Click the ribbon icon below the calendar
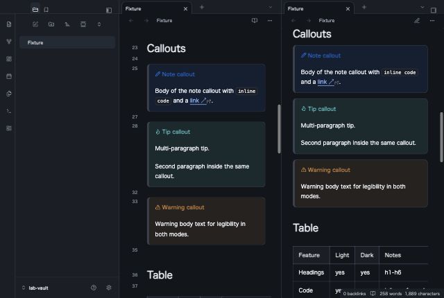444x298 pixels. (9, 94)
